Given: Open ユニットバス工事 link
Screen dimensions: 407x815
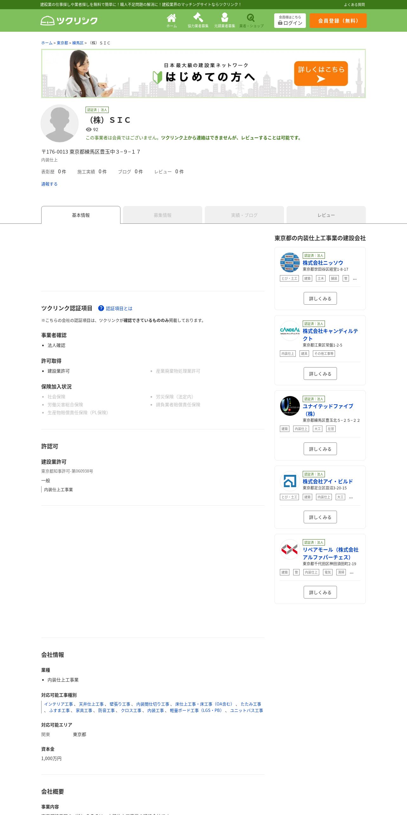Looking at the screenshot, I should pyautogui.click(x=247, y=710).
